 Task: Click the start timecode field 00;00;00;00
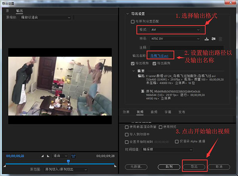161,142
